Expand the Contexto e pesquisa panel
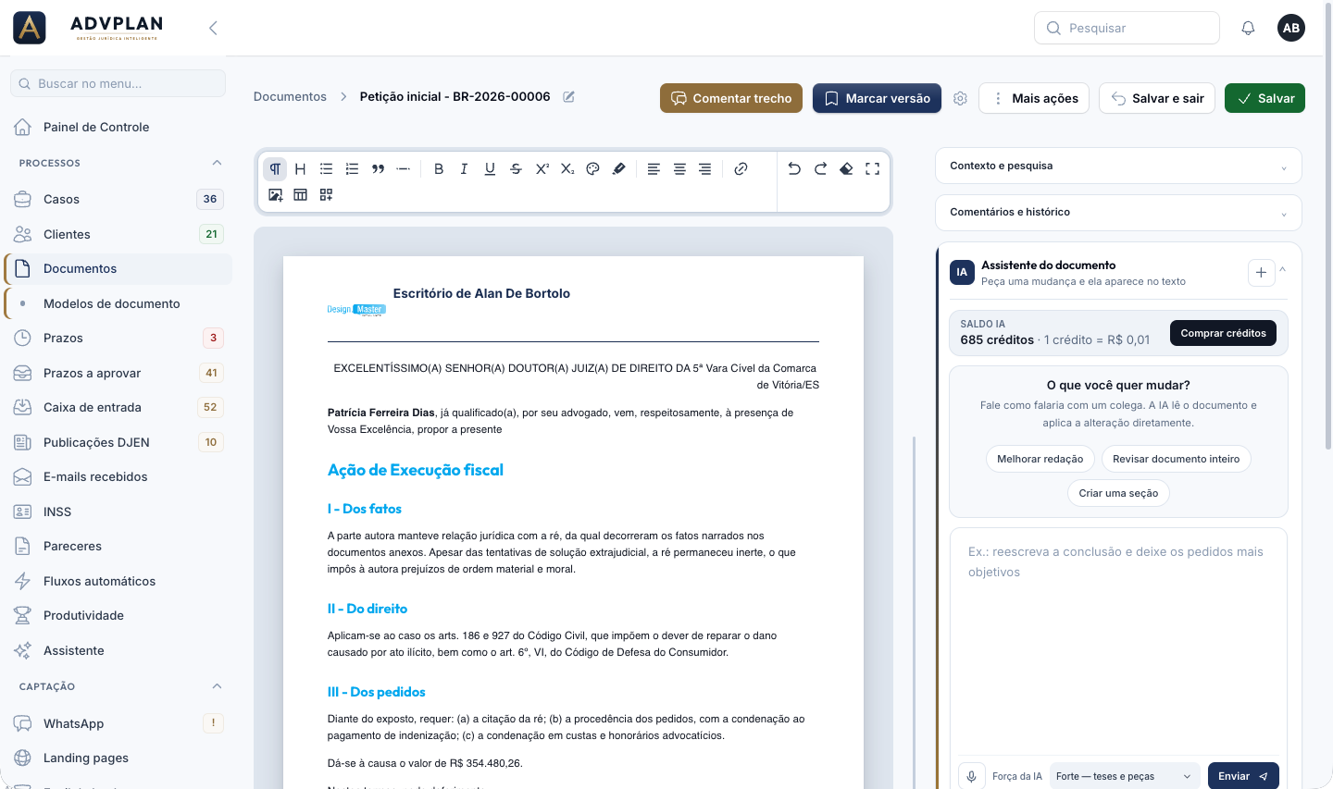 tap(1118, 166)
